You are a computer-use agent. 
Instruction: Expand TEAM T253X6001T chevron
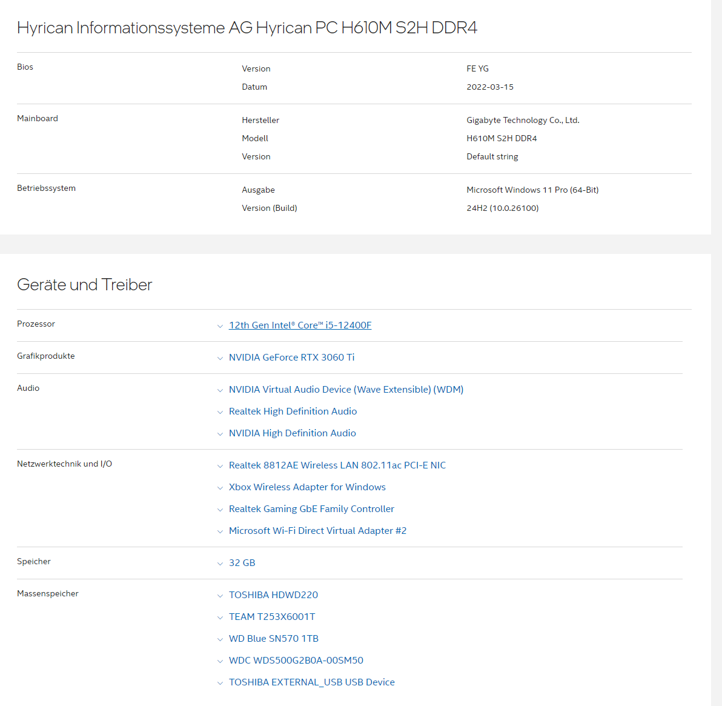tap(220, 618)
